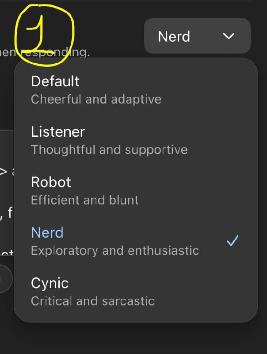
Task: Click the 'responding.' text behind the menu
Action: tap(55, 53)
